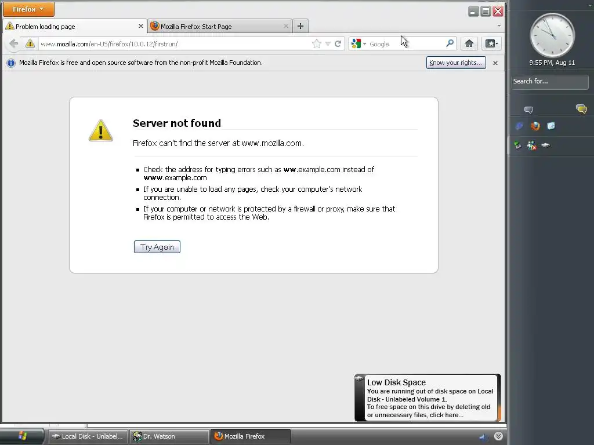Open the orange Firefox menu button
The width and height of the screenshot is (594, 445).
coord(28,9)
